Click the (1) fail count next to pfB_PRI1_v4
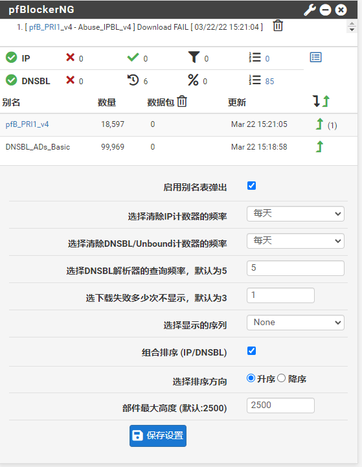 click(332, 126)
